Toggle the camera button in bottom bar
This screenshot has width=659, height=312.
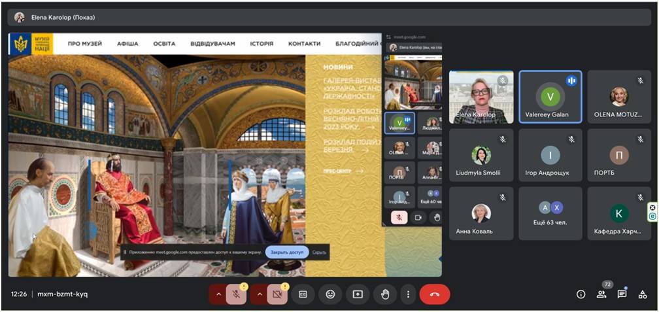pos(277,295)
